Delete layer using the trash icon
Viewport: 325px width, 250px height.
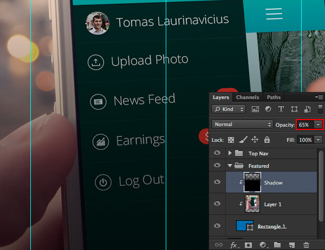(307, 245)
